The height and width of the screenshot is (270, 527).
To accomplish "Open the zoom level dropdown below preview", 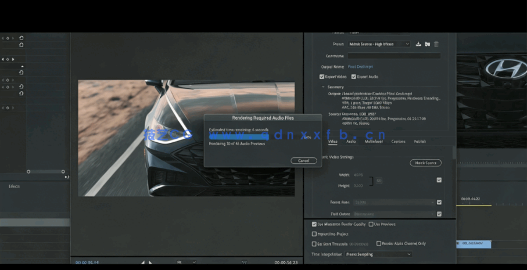I will tap(187, 262).
